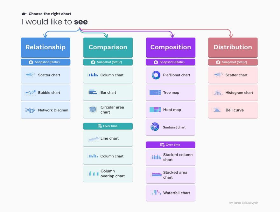280x212 pixels.
Task: Click the Bell curve icon
Action: (217, 110)
